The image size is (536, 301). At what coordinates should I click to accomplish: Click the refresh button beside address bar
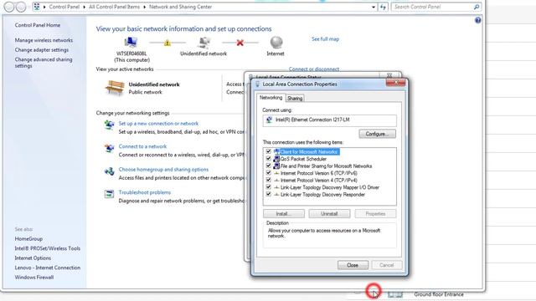[x=384, y=7]
